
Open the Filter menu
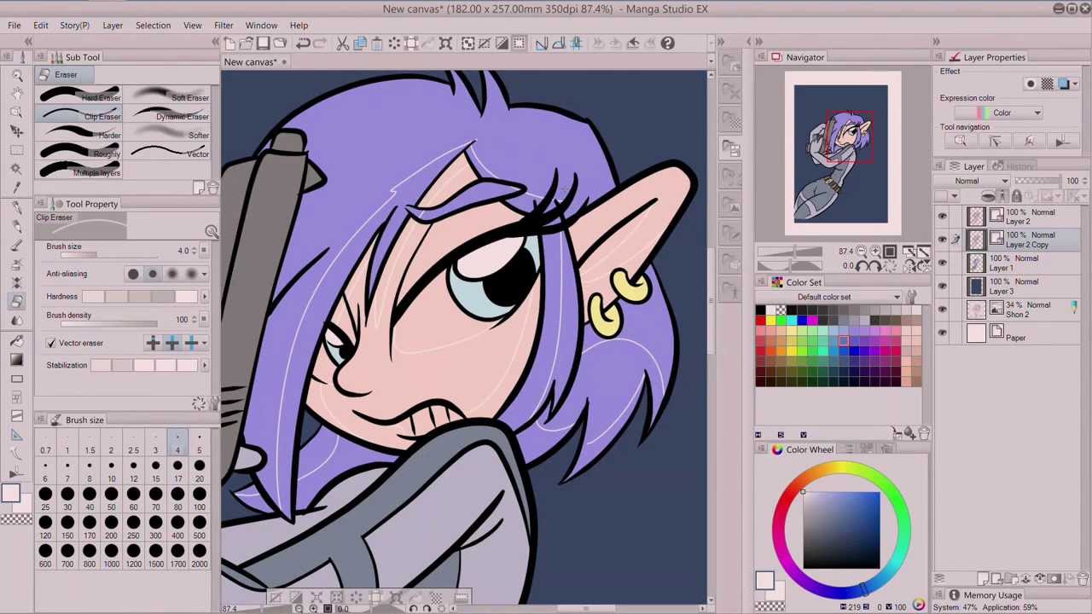(x=223, y=26)
